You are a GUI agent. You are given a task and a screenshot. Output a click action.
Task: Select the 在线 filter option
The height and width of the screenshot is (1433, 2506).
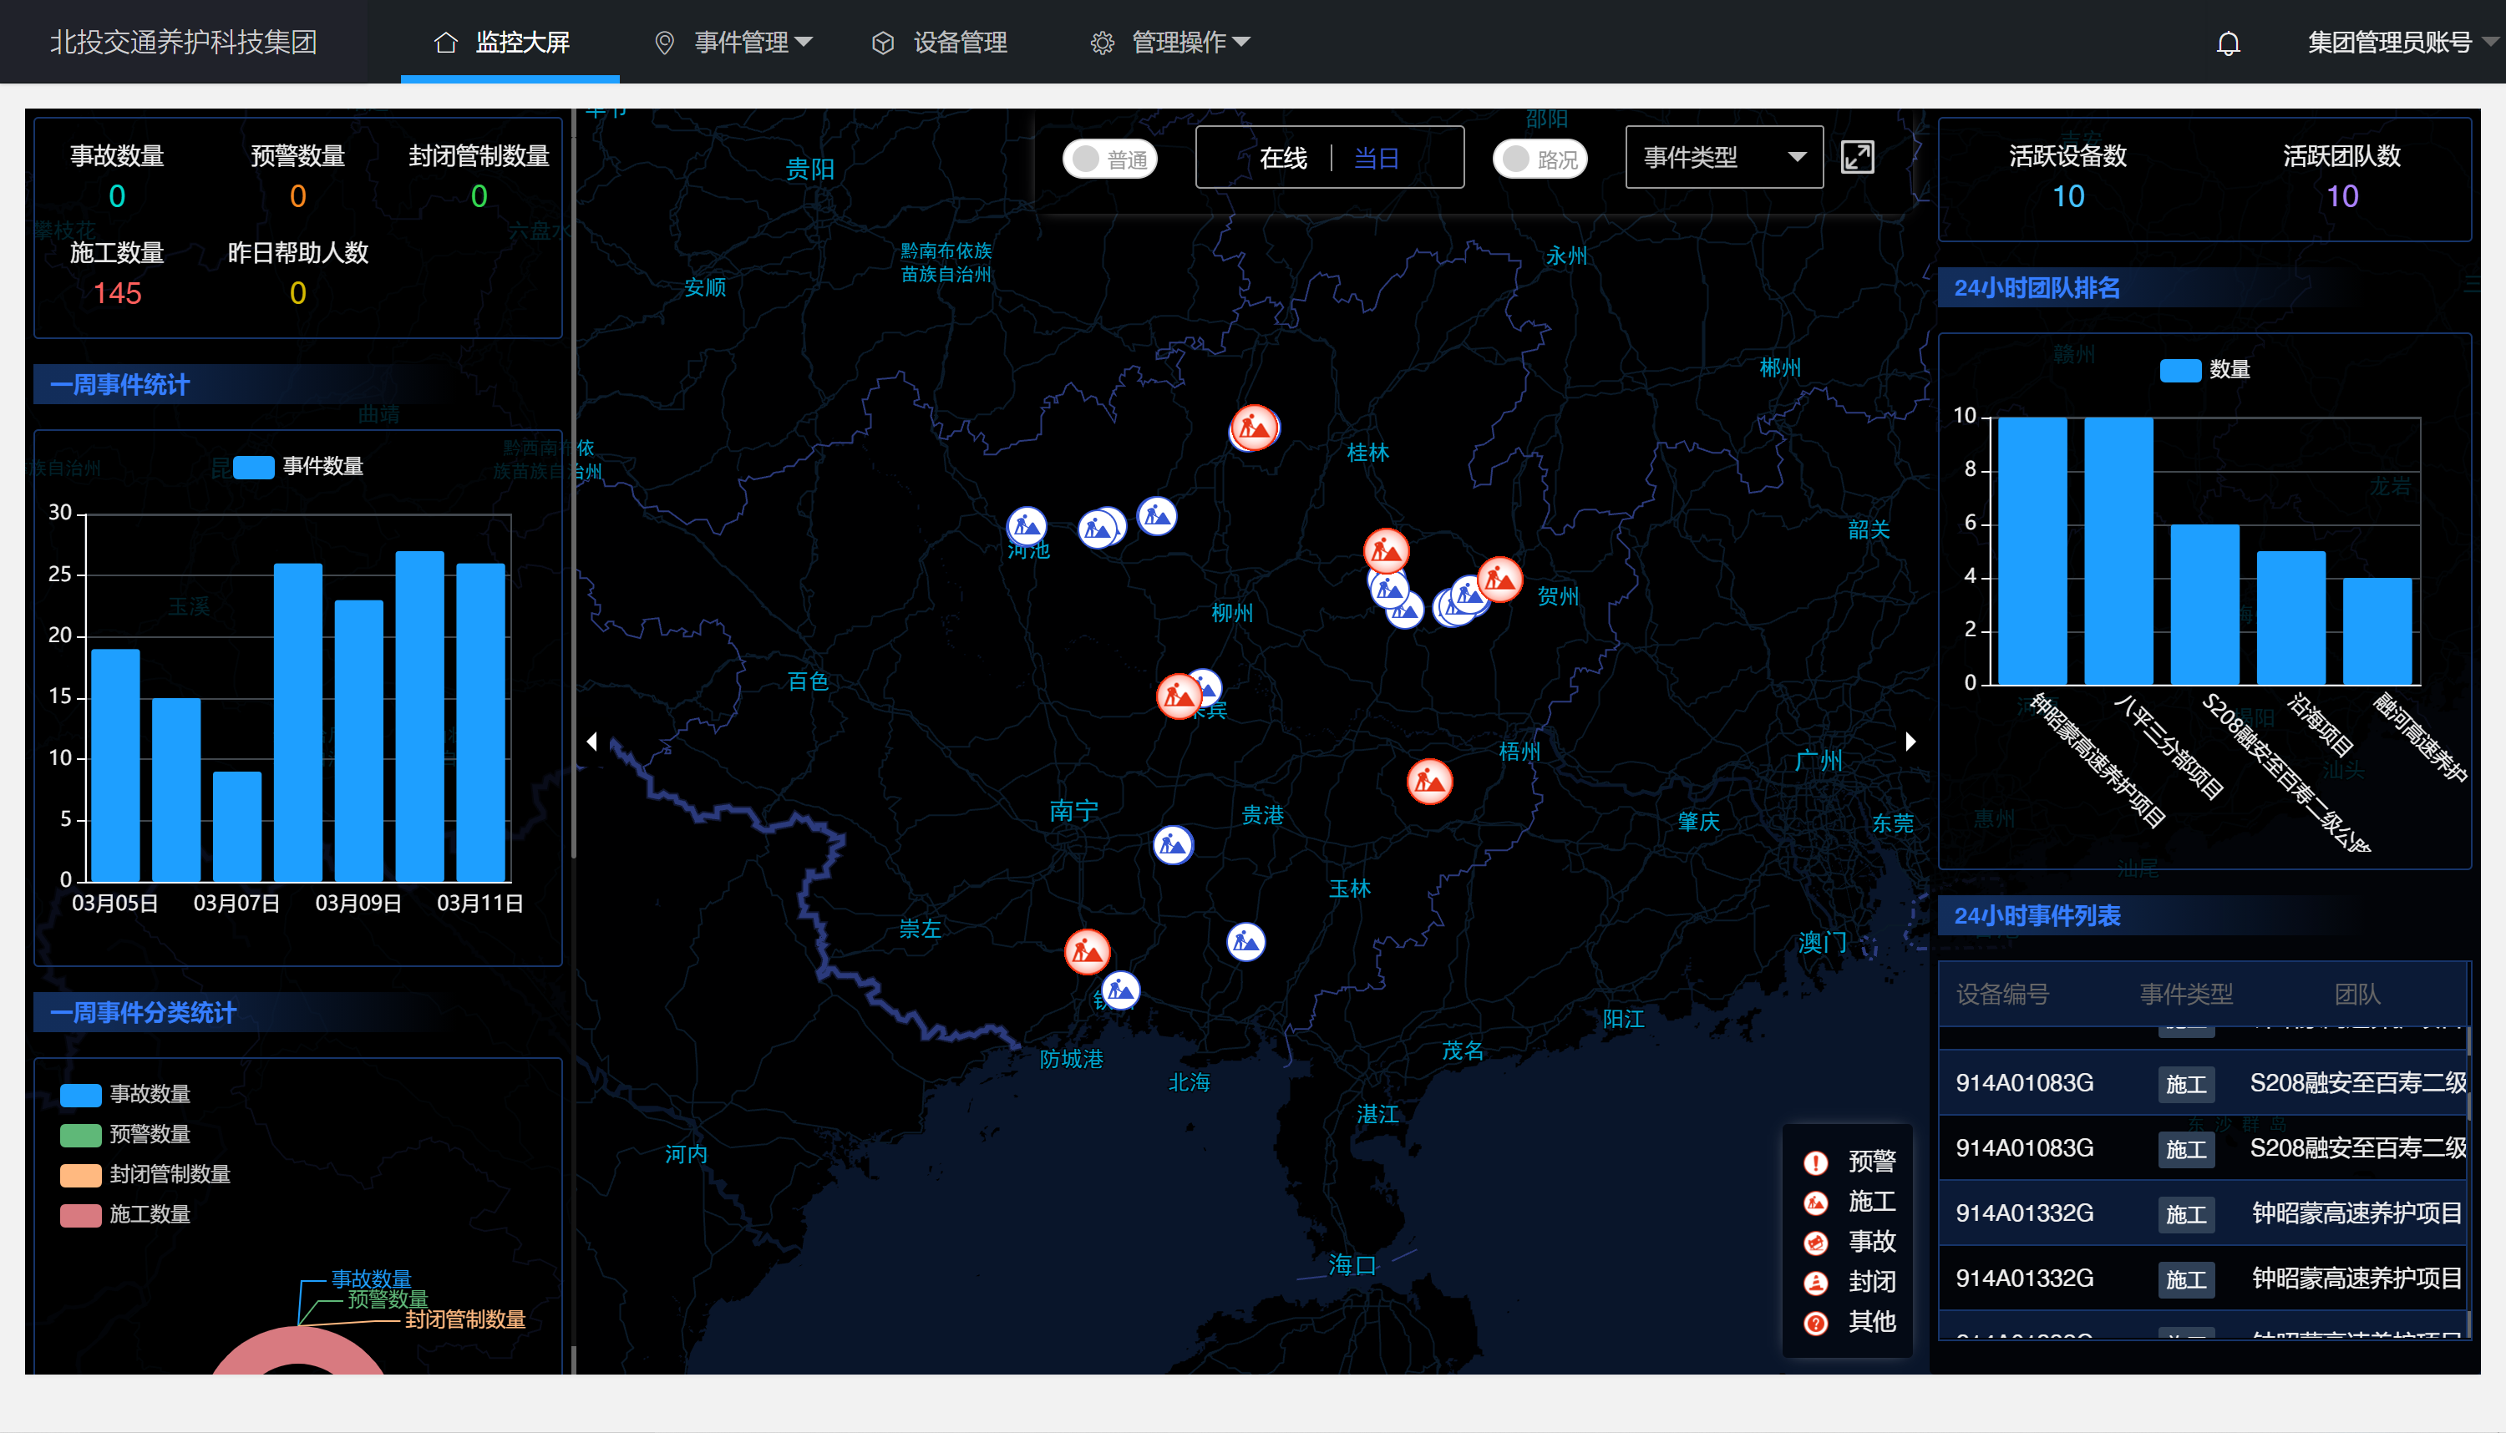tap(1282, 159)
